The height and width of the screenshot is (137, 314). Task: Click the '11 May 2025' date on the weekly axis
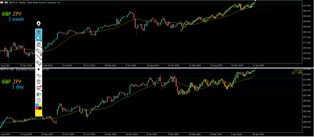pos(195,65)
